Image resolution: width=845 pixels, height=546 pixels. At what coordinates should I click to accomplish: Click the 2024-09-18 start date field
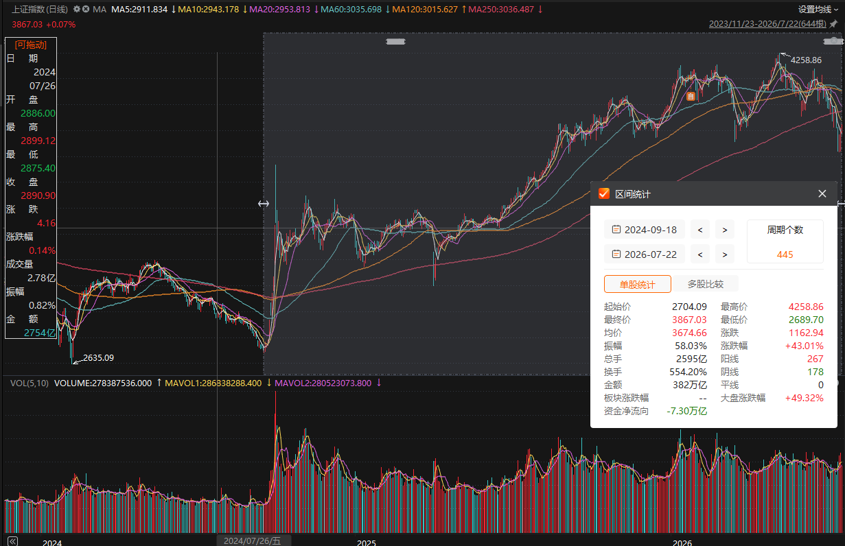point(645,230)
